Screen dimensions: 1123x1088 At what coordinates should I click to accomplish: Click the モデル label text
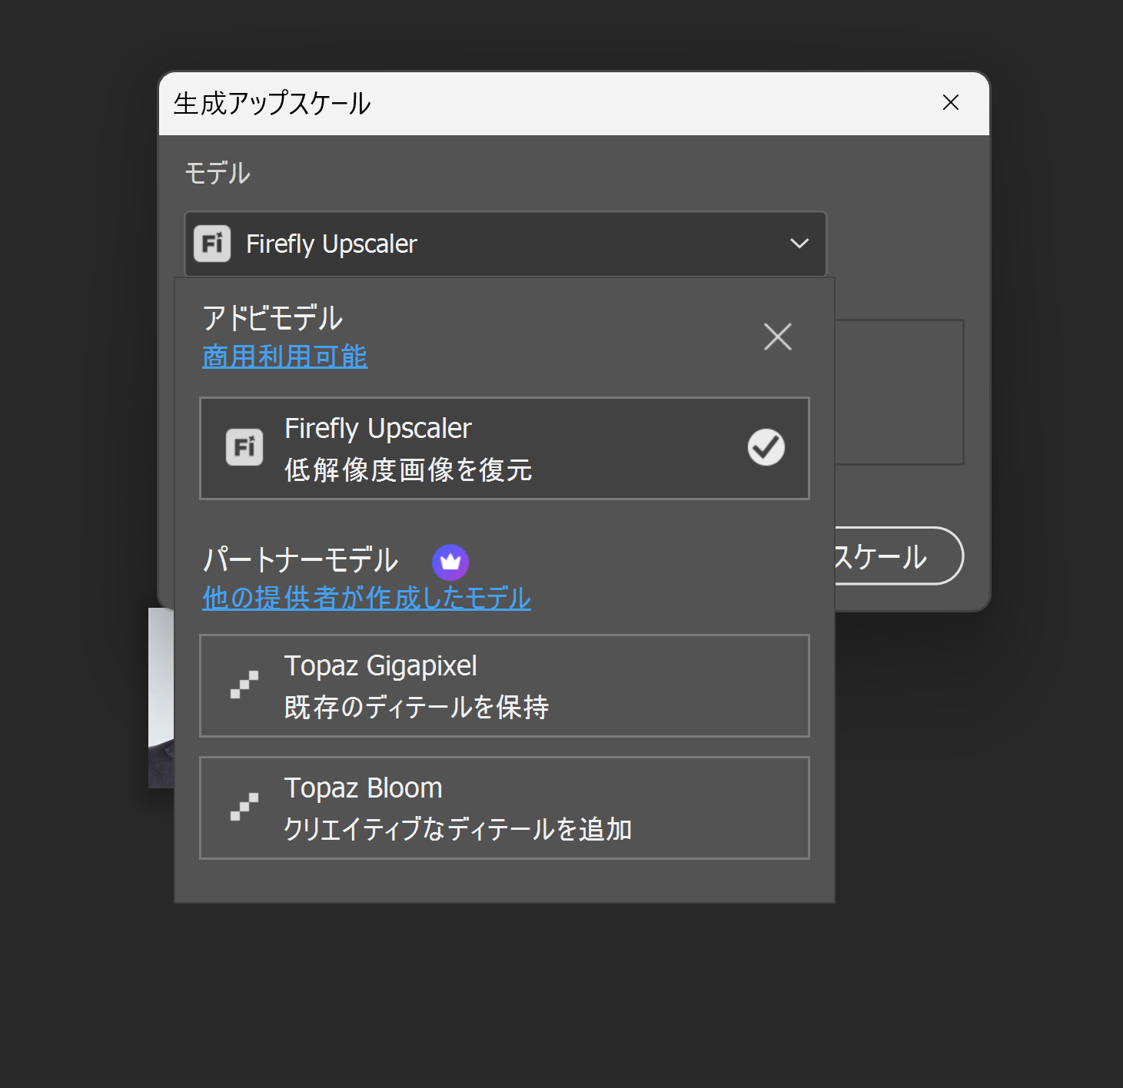click(x=218, y=173)
